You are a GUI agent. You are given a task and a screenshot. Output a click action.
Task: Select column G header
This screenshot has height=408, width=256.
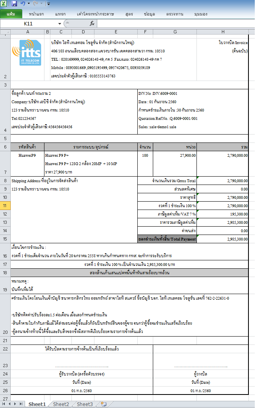pyautogui.click(x=175, y=32)
